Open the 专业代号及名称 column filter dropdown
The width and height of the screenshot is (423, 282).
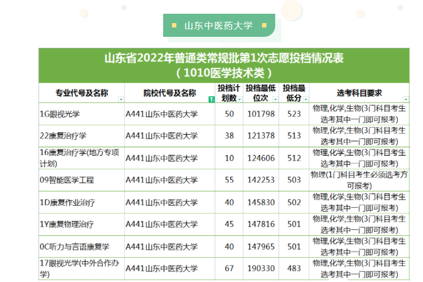point(121,99)
